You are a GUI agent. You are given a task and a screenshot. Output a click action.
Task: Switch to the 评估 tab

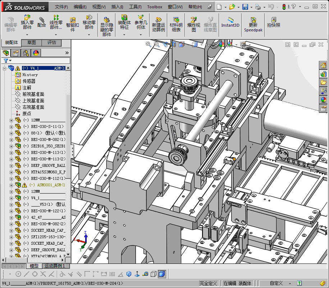52,43
